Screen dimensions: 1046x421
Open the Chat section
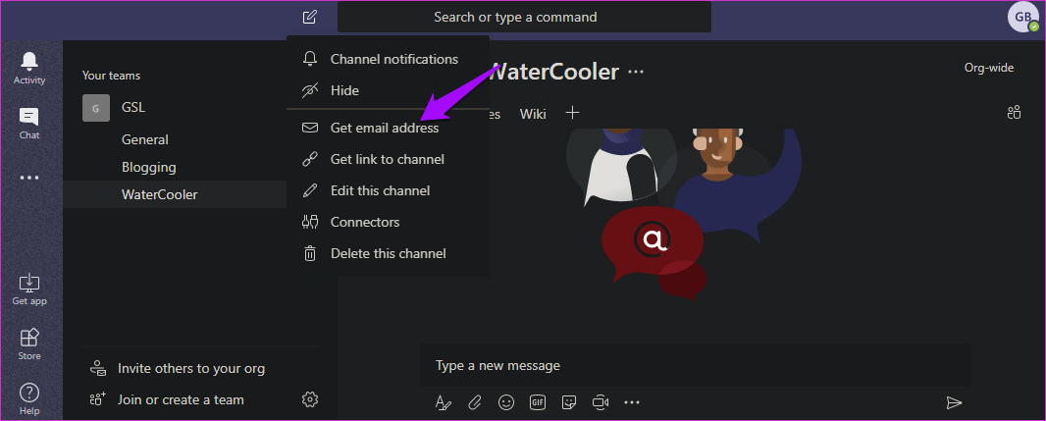coord(29,124)
